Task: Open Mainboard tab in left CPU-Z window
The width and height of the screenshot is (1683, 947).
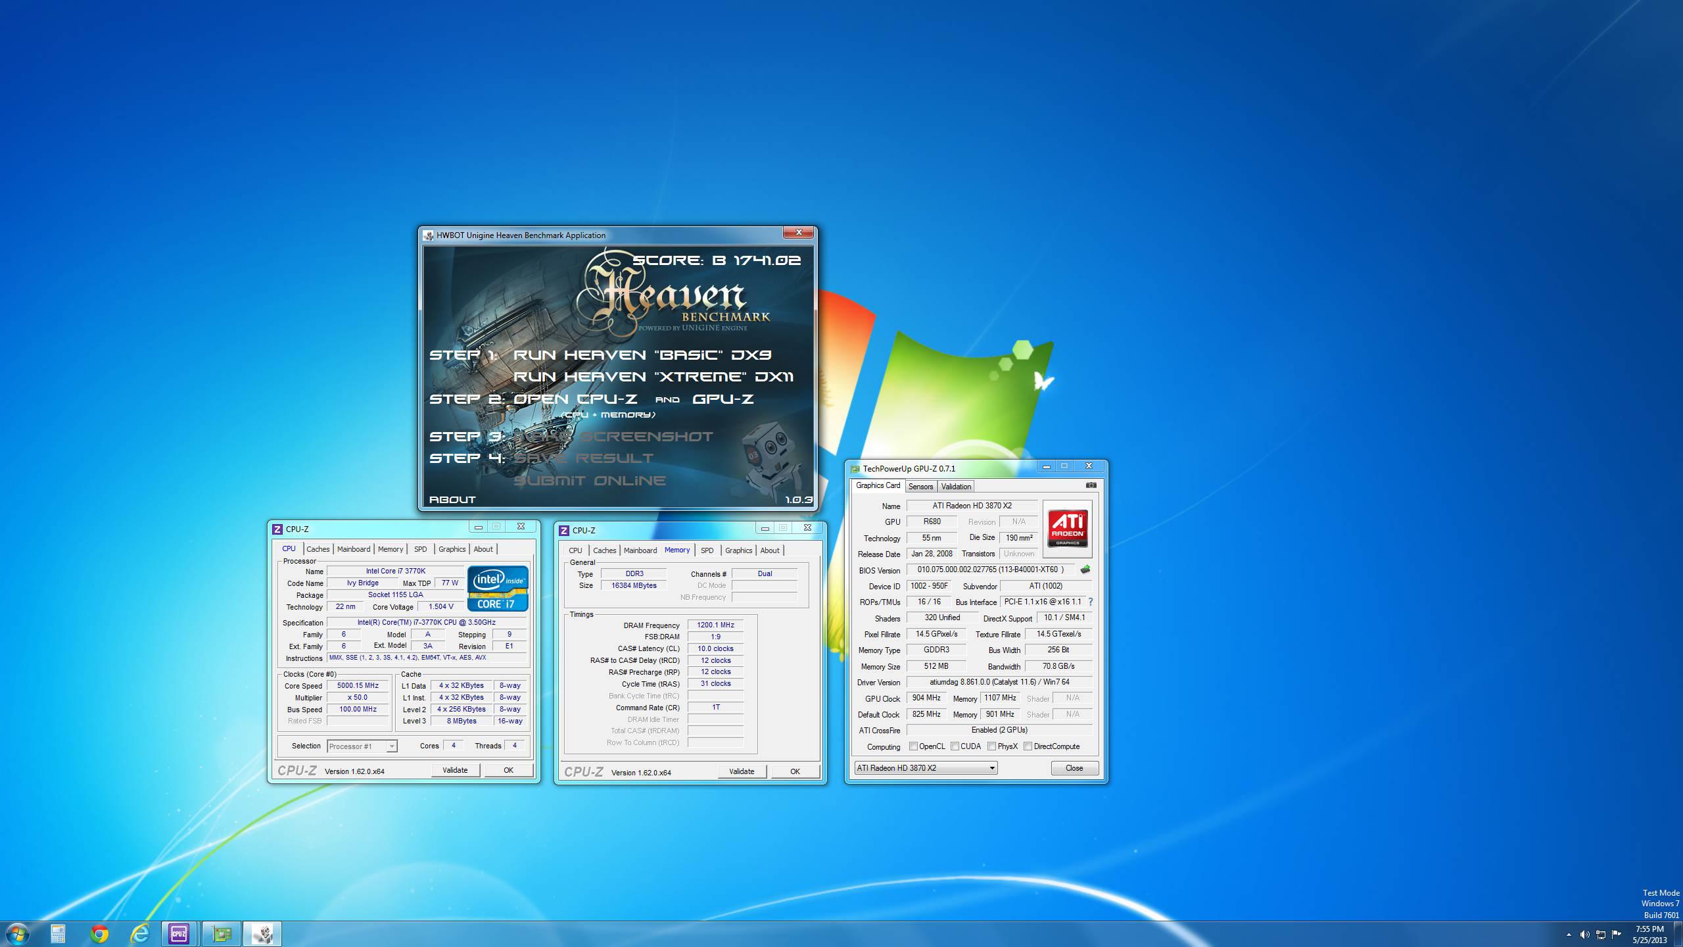Action: 354,549
